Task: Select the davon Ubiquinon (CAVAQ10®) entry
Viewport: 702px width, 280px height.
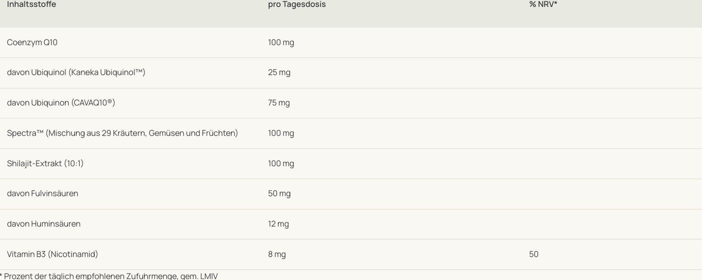Action: (61, 103)
